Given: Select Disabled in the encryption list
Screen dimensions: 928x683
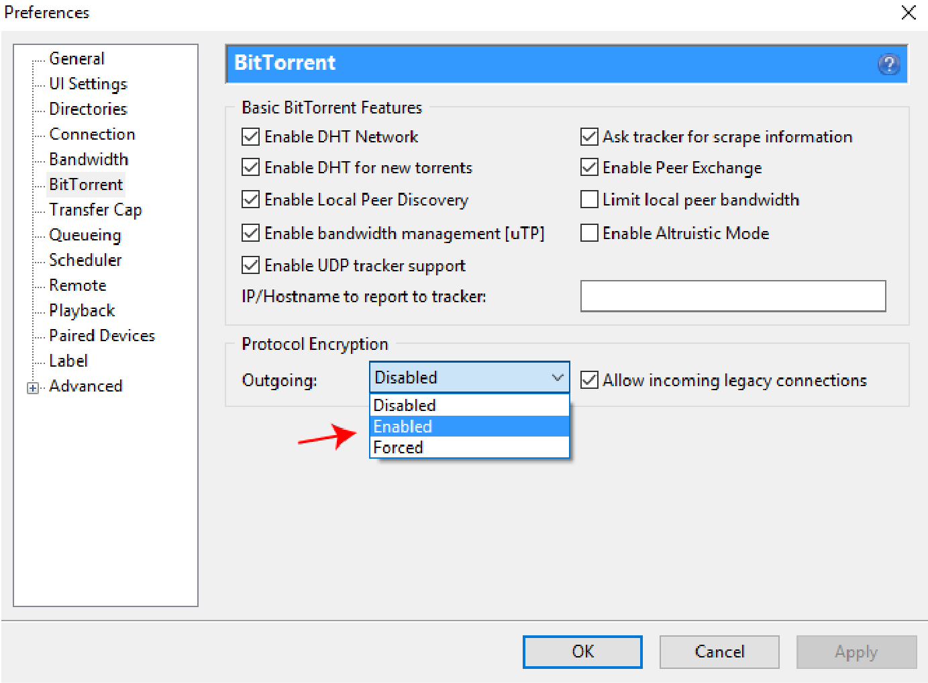Looking at the screenshot, I should click(469, 406).
